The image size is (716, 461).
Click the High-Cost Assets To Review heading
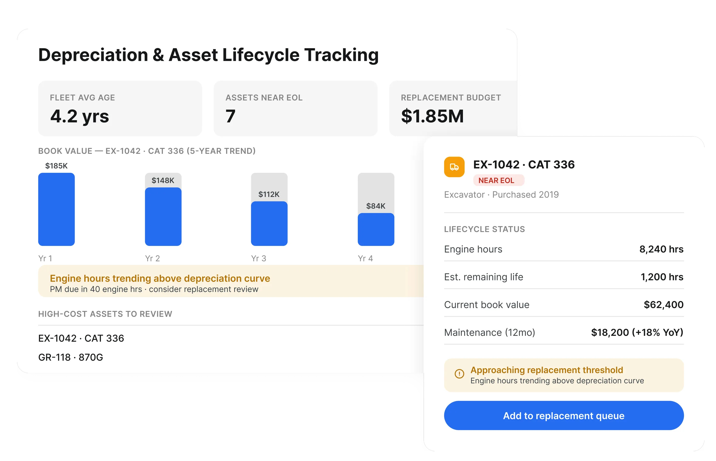(105, 314)
